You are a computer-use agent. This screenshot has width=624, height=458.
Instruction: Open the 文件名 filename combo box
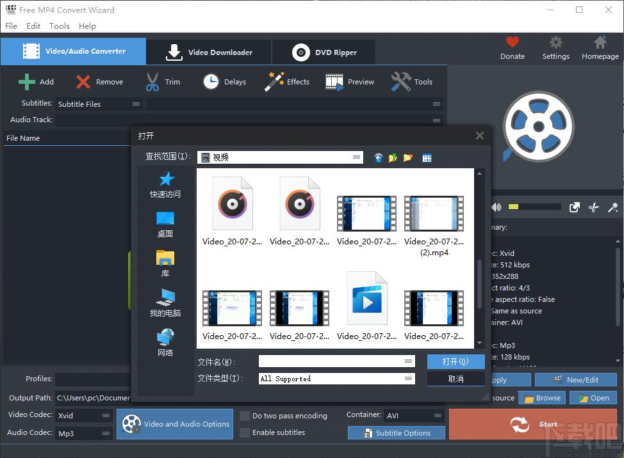point(337,361)
